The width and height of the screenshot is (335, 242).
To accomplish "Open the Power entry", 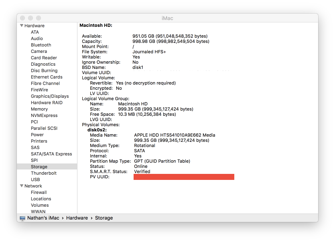I will click(x=37, y=135).
